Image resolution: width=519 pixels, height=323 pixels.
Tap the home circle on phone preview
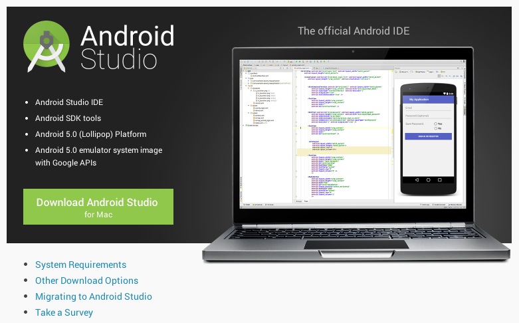(428, 179)
